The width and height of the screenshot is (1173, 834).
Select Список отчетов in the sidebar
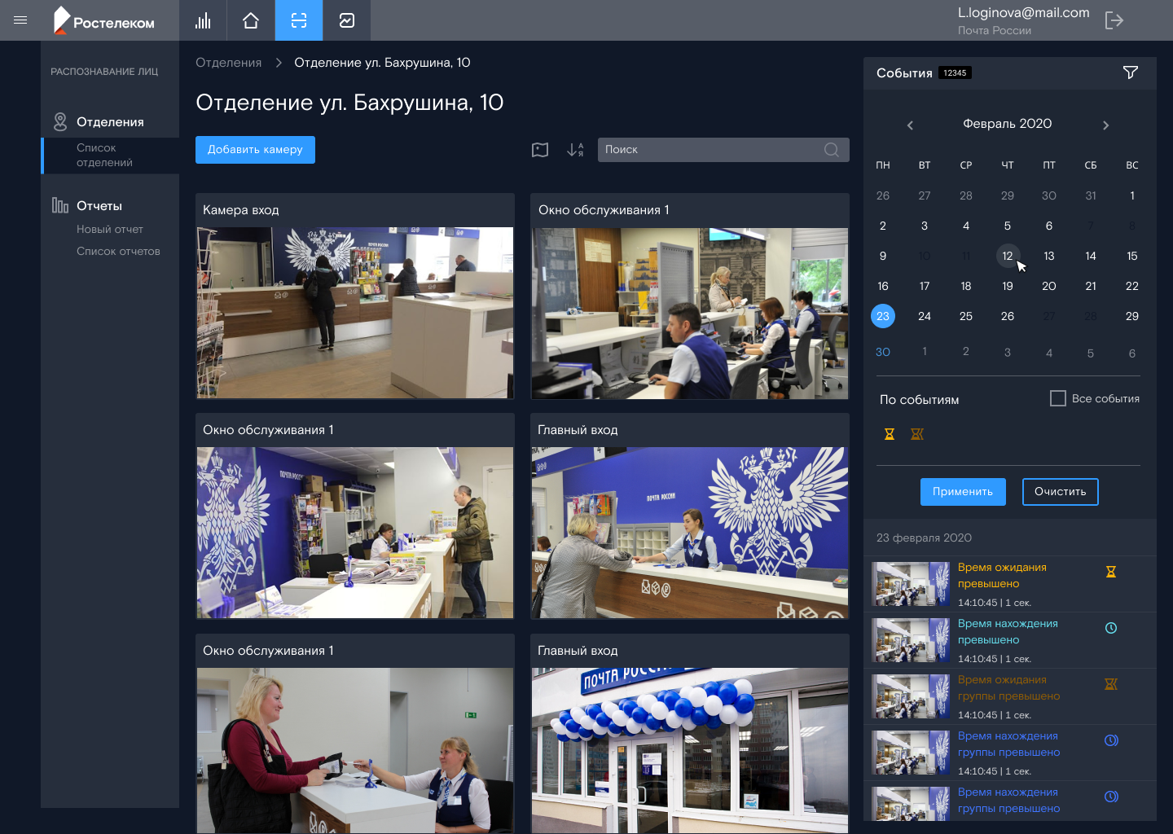118,252
